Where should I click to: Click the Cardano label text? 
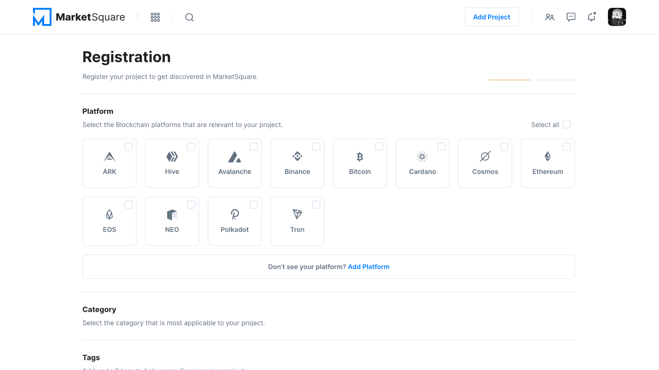point(422,172)
